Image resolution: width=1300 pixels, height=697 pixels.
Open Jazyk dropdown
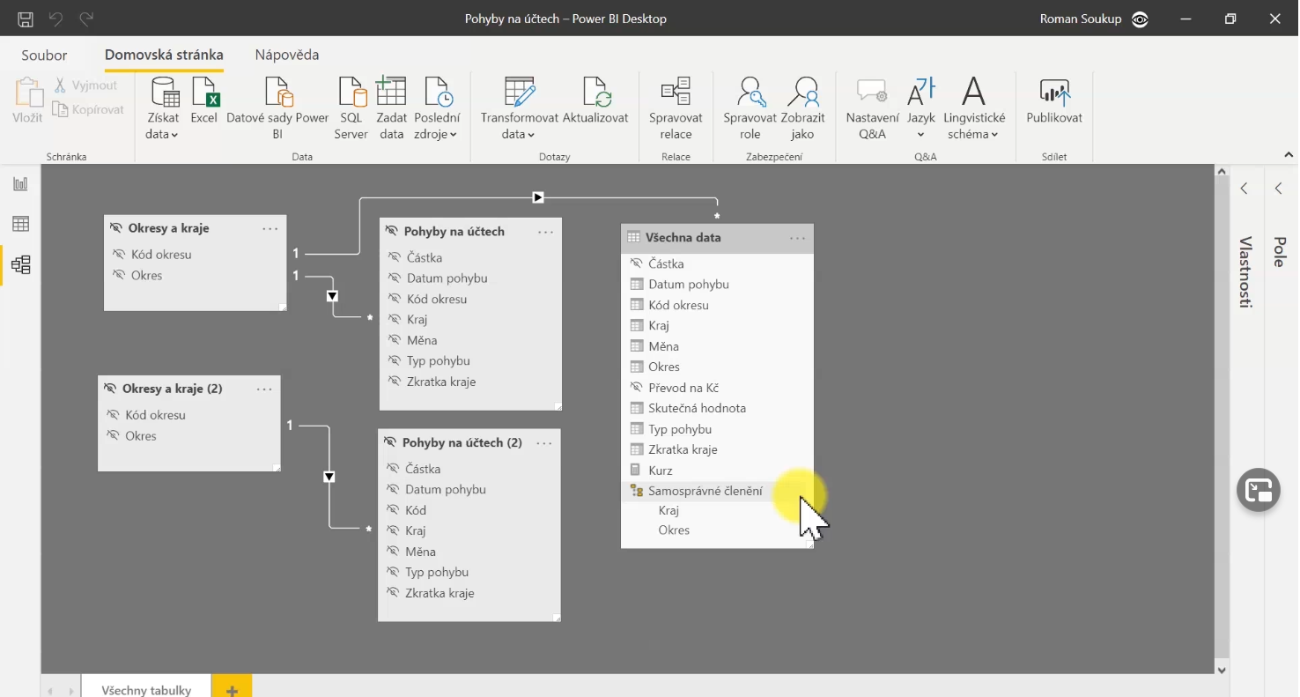[x=921, y=108]
